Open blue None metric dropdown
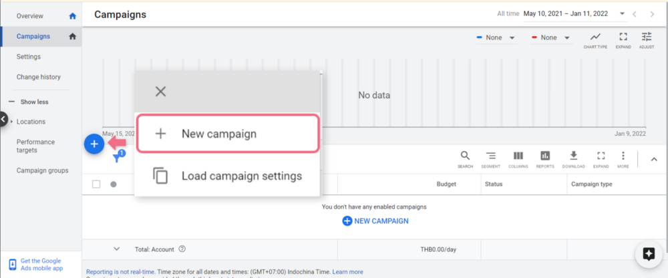668x278 pixels. 496,37
